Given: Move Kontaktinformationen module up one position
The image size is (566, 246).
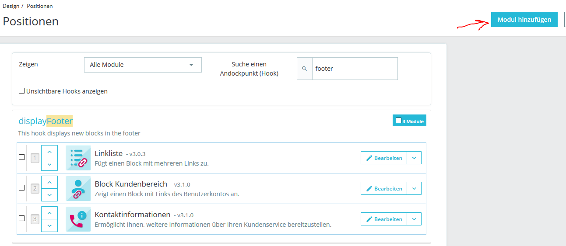Looking at the screenshot, I should coord(49,213).
